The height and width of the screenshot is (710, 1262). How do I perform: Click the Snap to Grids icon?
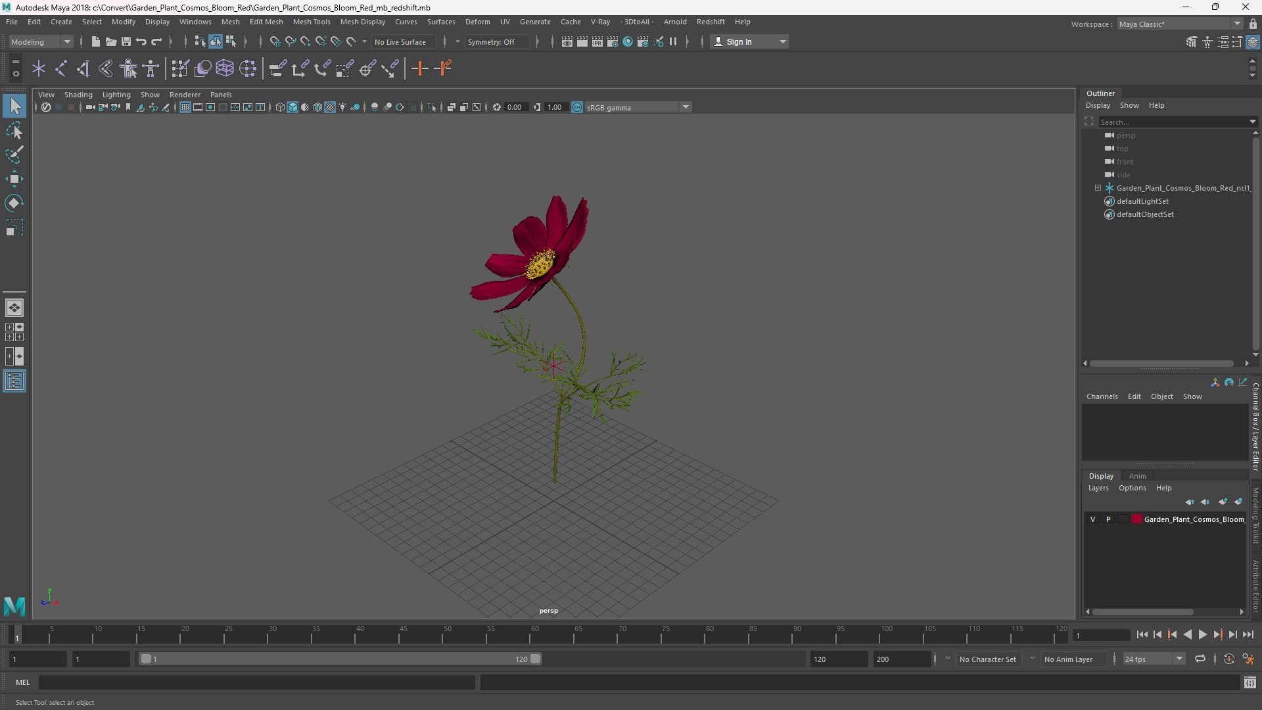(x=275, y=41)
